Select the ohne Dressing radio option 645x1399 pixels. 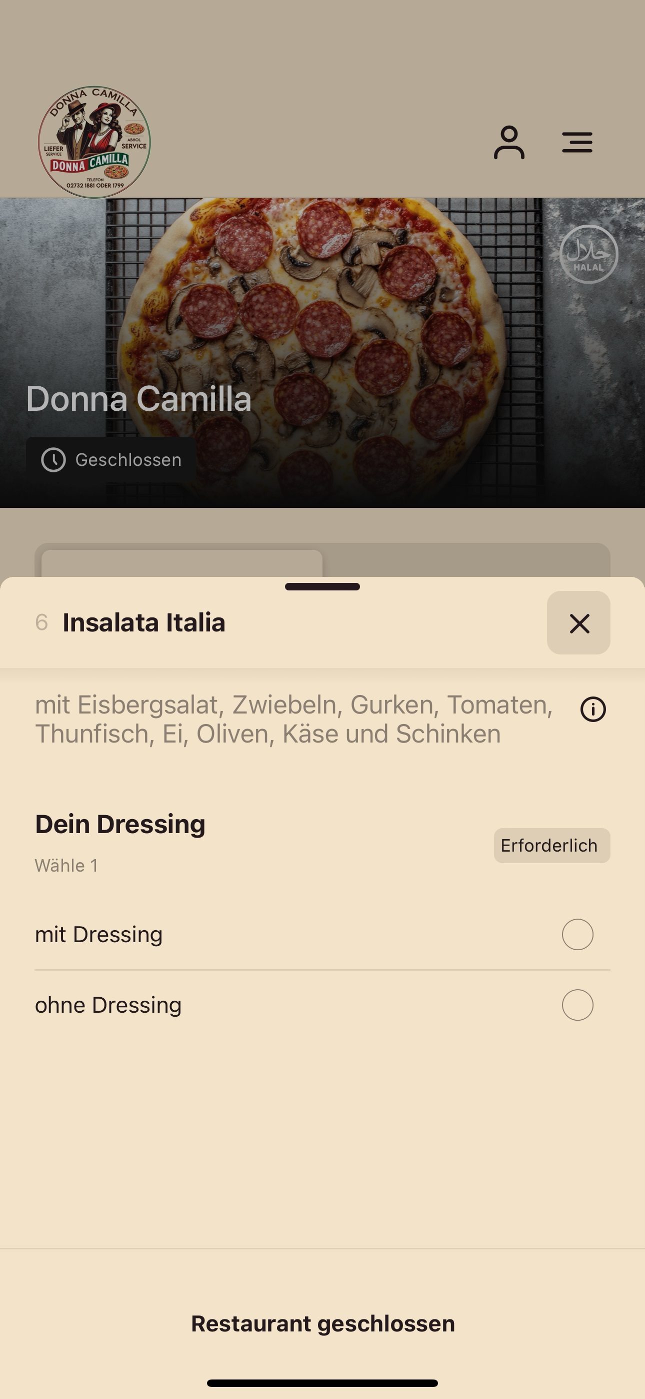577,1005
